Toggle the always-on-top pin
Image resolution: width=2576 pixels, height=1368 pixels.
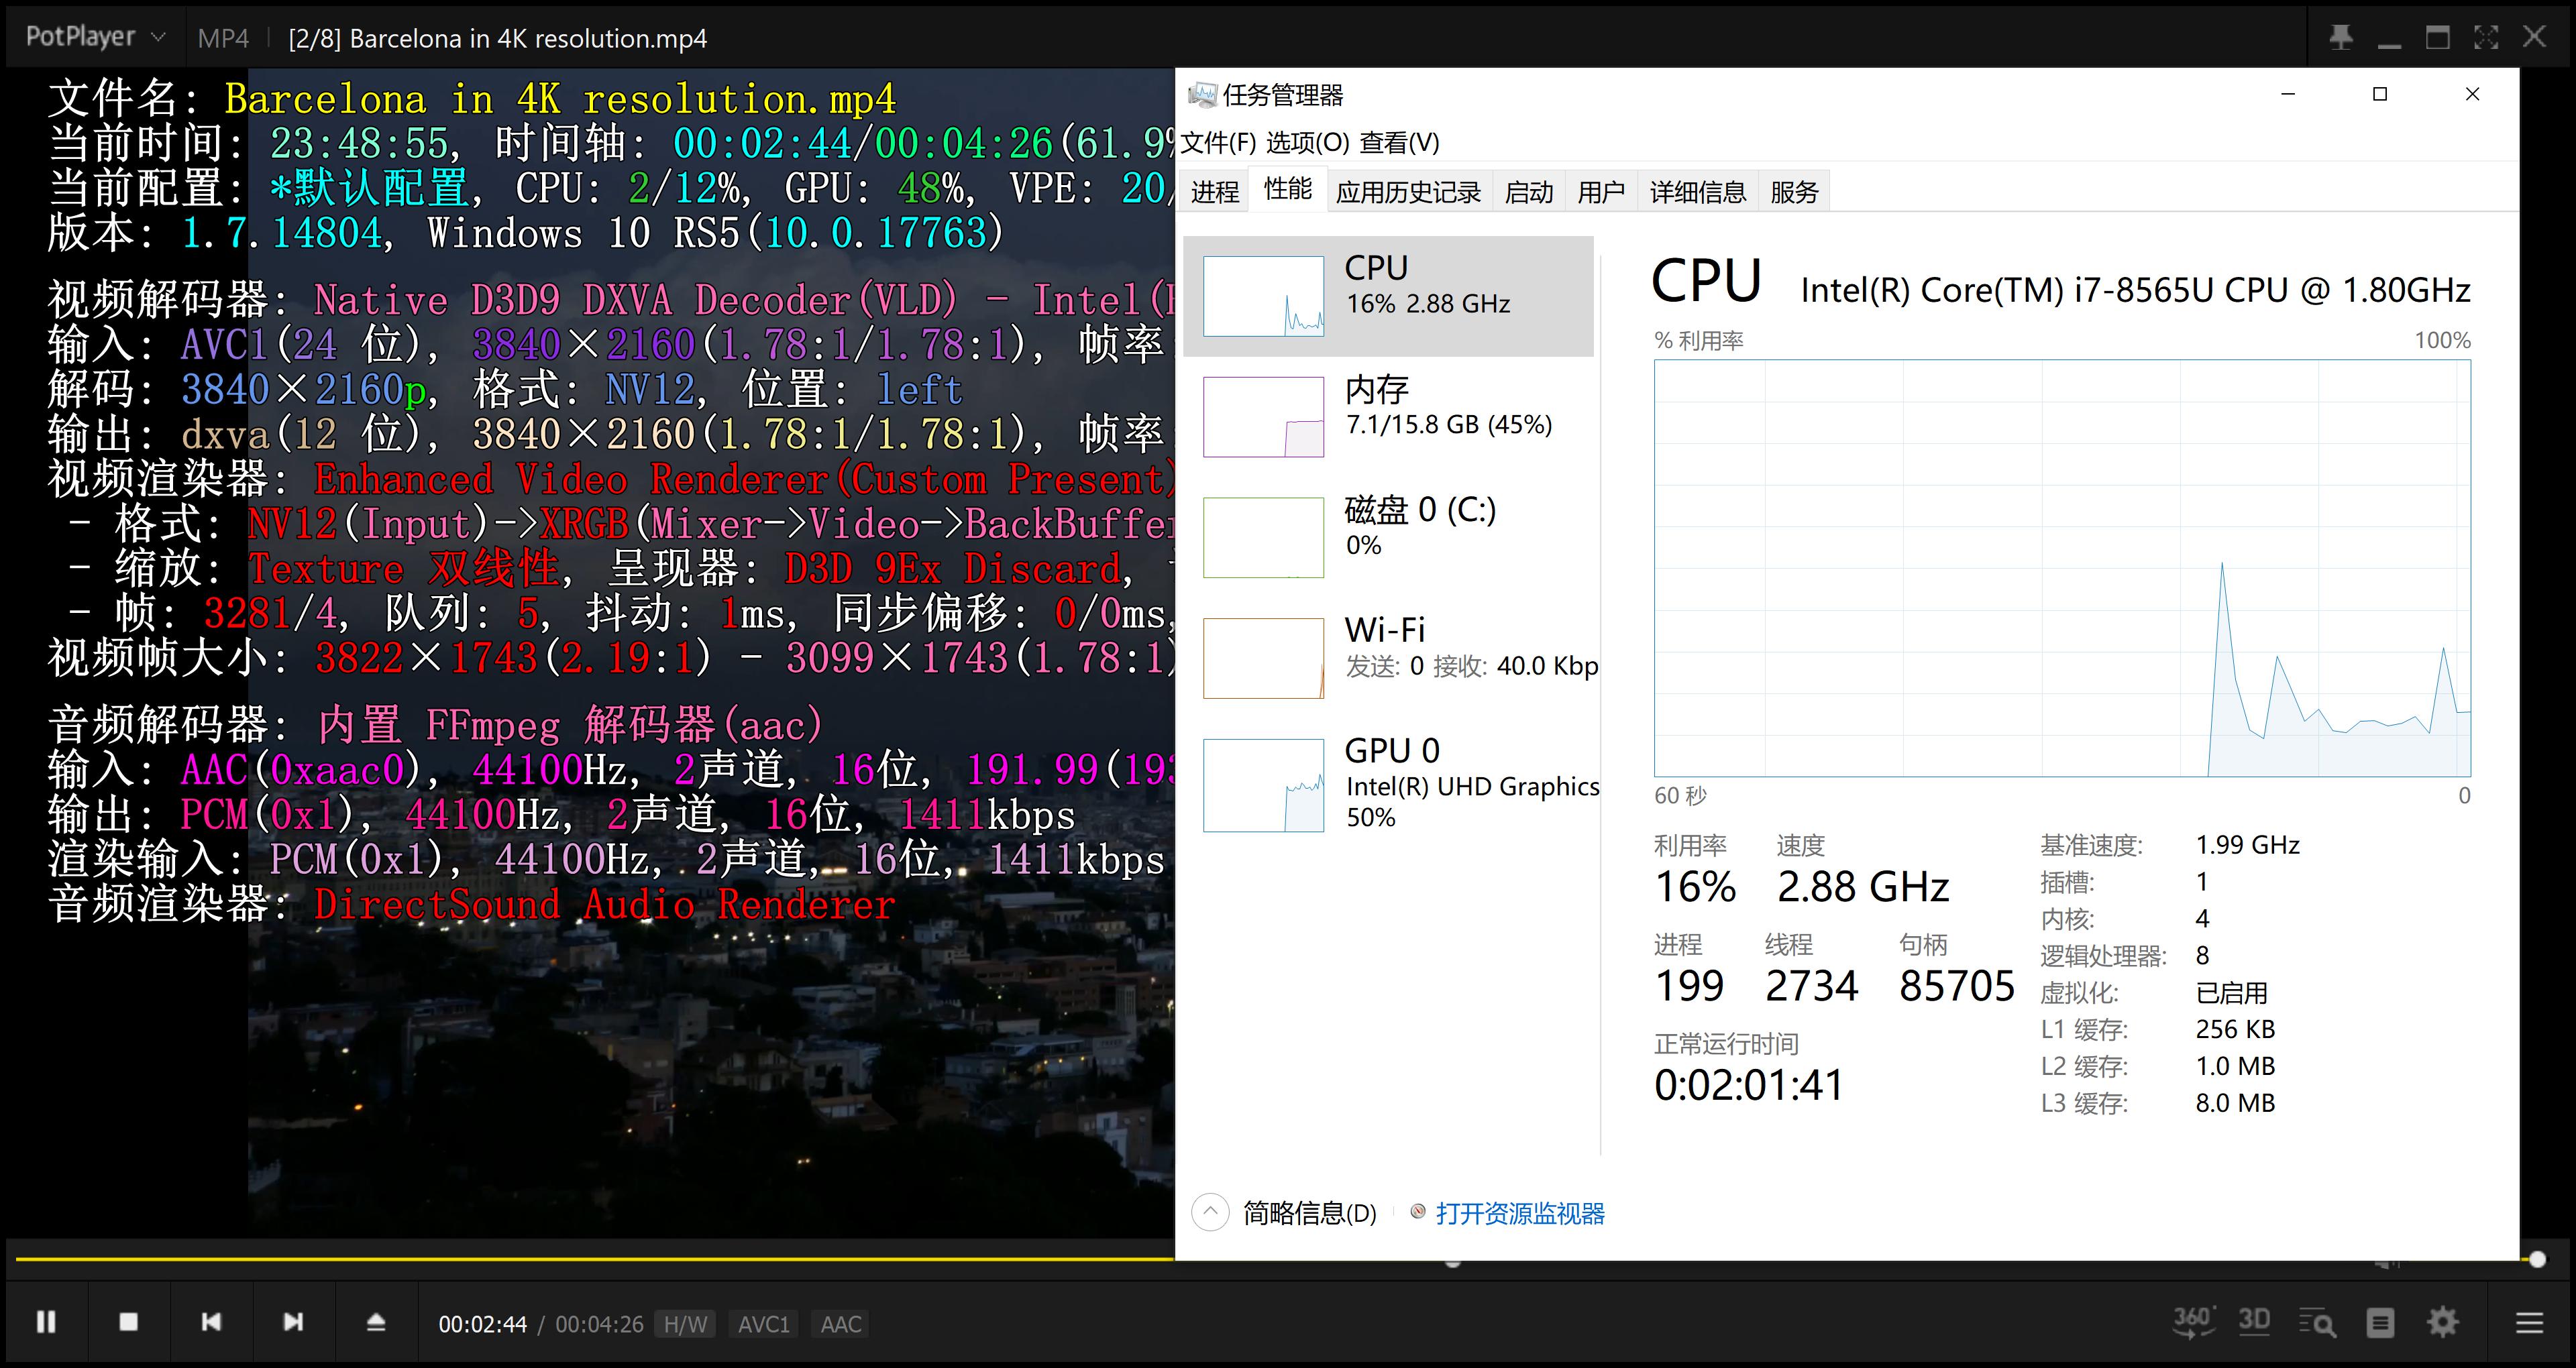point(2342,36)
